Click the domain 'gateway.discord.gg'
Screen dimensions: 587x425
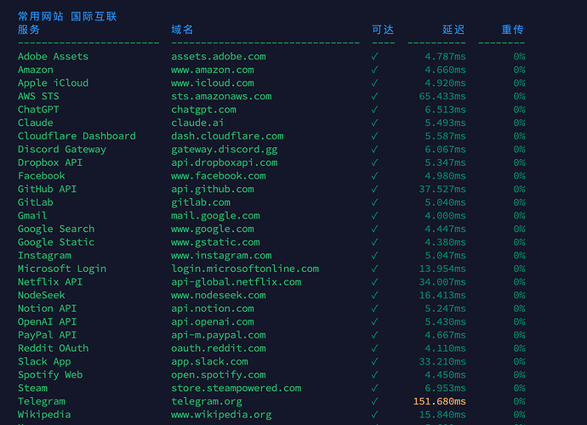coord(225,150)
